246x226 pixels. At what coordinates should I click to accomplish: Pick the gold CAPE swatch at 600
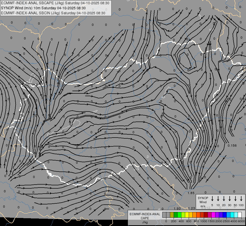pyautogui.click(x=191, y=215)
